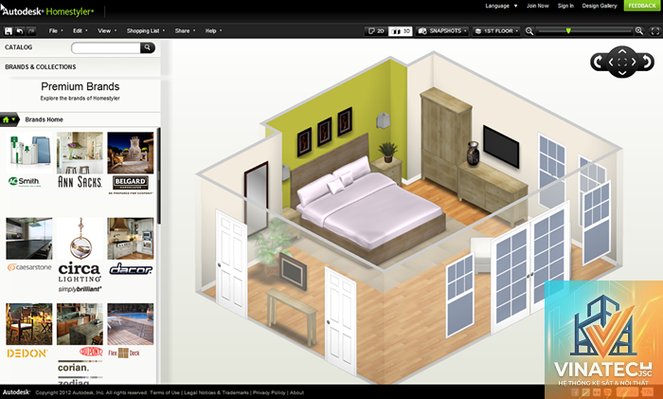The image size is (663, 399).
Task: Rotate view right with curved arrow
Action: (x=647, y=63)
